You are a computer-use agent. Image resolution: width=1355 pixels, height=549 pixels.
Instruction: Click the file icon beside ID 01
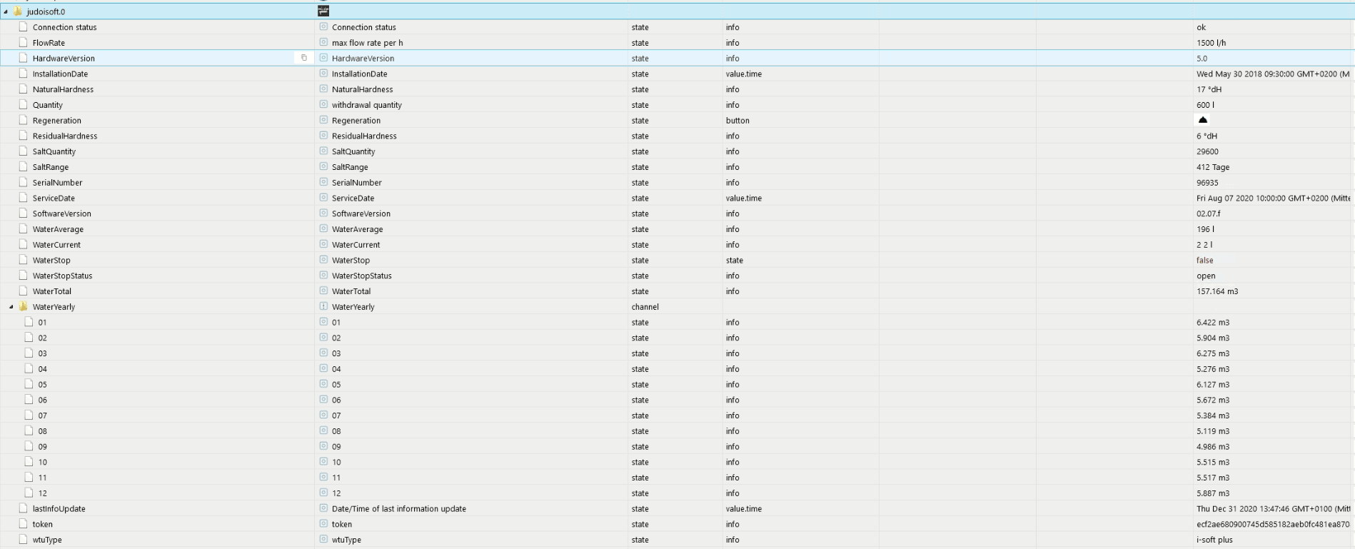coord(29,322)
